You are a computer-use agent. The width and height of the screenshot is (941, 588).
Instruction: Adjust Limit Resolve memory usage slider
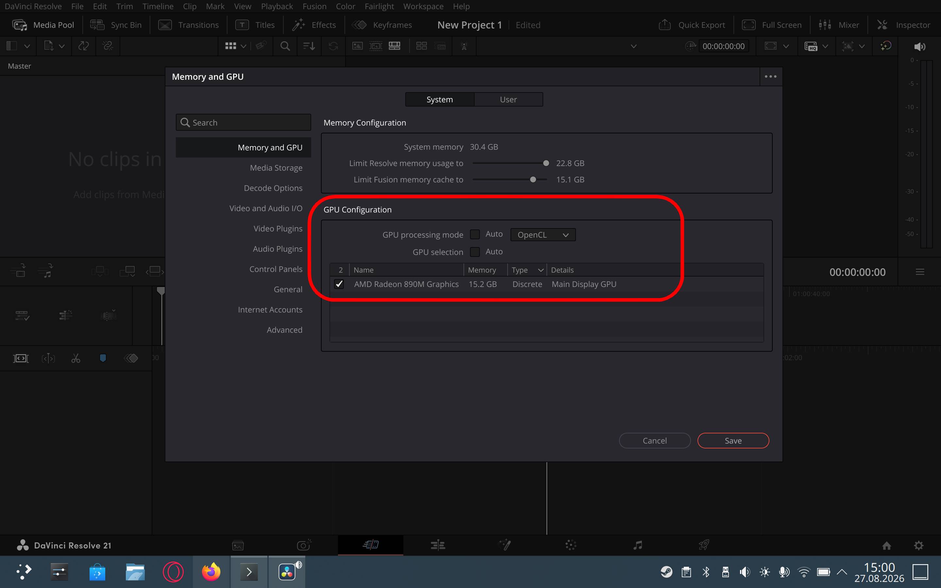(x=546, y=163)
